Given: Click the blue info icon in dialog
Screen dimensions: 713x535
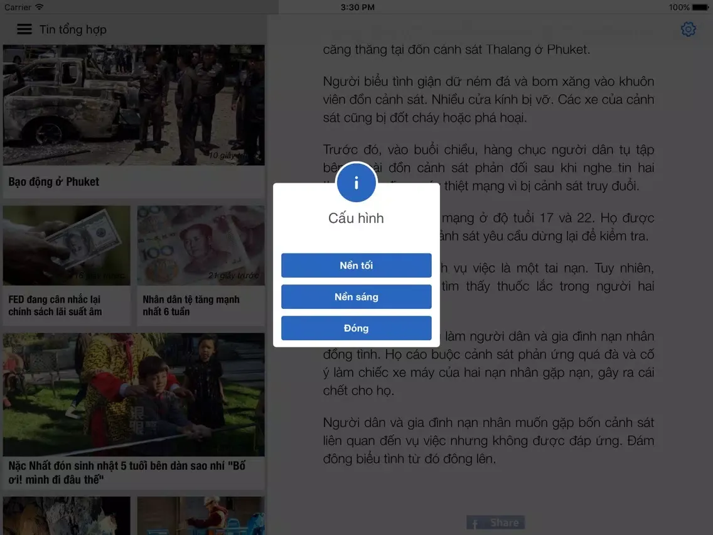Looking at the screenshot, I should tap(356, 183).
